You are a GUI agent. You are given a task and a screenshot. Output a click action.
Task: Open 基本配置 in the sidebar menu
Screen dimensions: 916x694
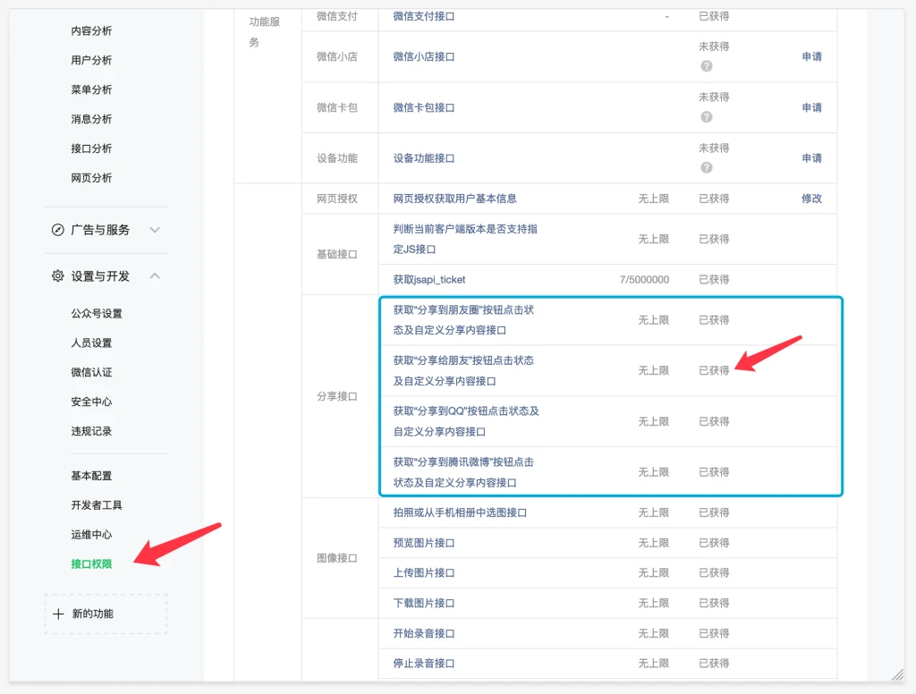[91, 476]
